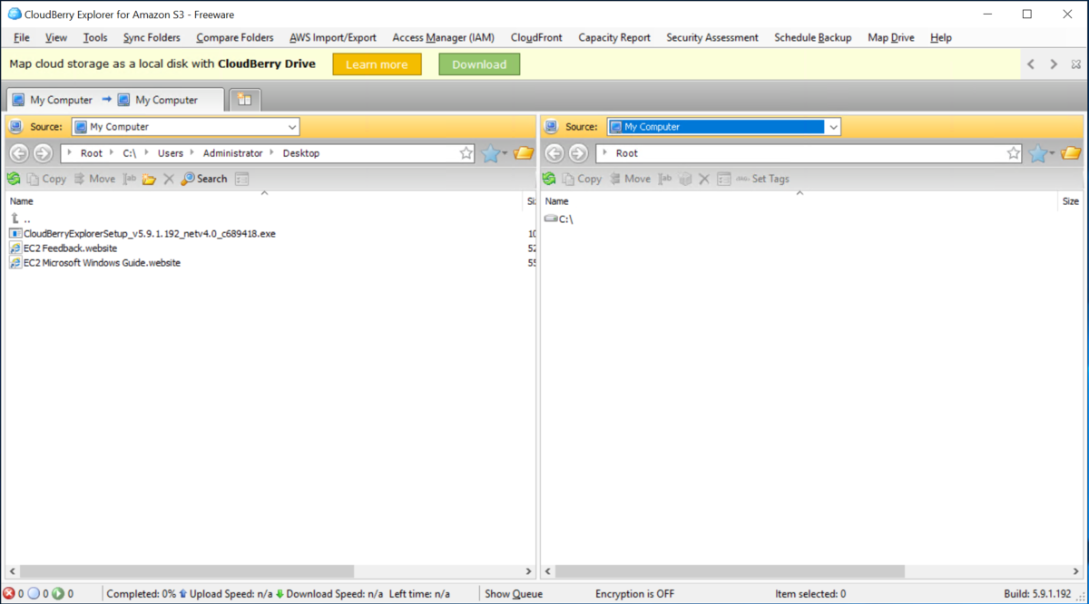The width and height of the screenshot is (1089, 604).
Task: Go forward in the right pane
Action: click(578, 153)
